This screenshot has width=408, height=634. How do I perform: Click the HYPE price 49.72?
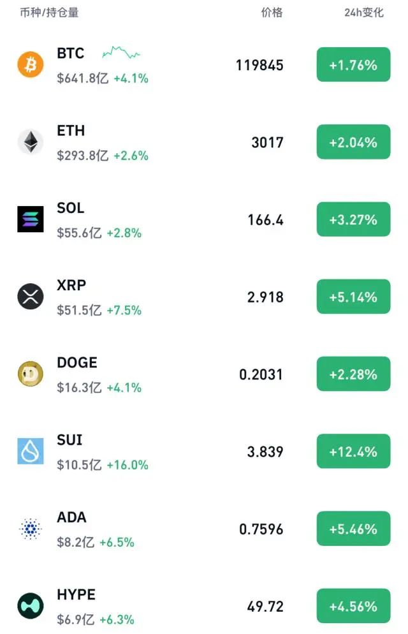(x=265, y=606)
